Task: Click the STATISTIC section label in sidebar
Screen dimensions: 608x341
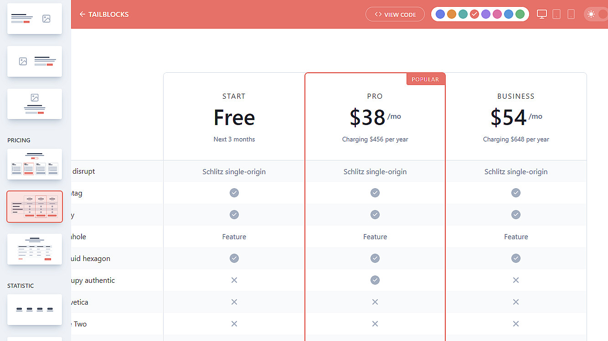Action: point(21,286)
